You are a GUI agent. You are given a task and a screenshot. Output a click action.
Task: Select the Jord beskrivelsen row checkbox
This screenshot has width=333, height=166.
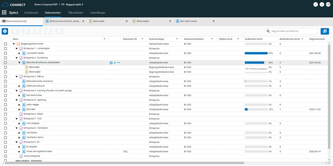click(5, 53)
